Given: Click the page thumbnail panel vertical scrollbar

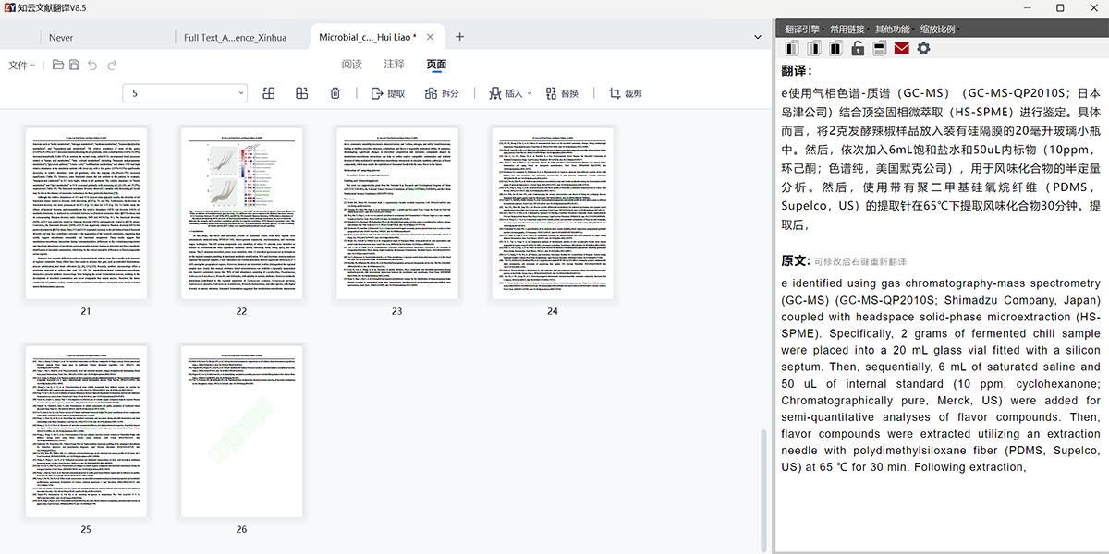Looking at the screenshot, I should pos(763,489).
